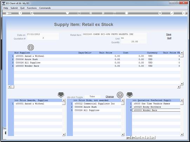Click the scroll-up arrow of the Bid Supplier grid
This screenshot has width=190, height=142.
182,53
